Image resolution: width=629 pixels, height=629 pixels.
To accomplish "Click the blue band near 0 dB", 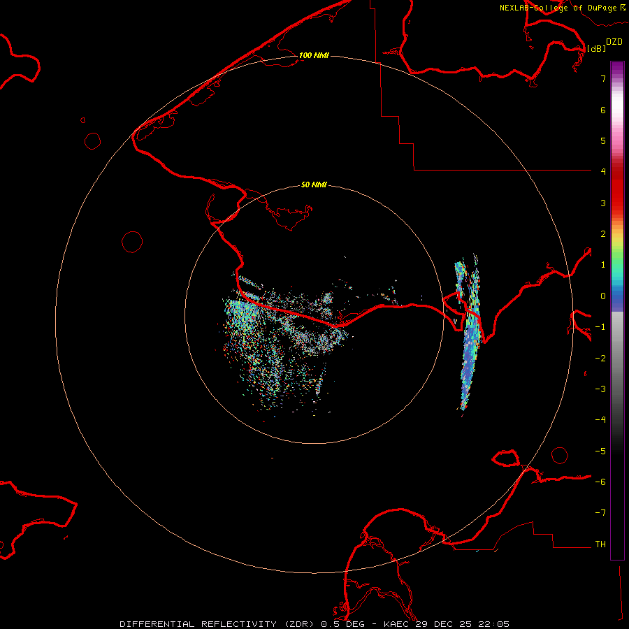I will tap(617, 299).
